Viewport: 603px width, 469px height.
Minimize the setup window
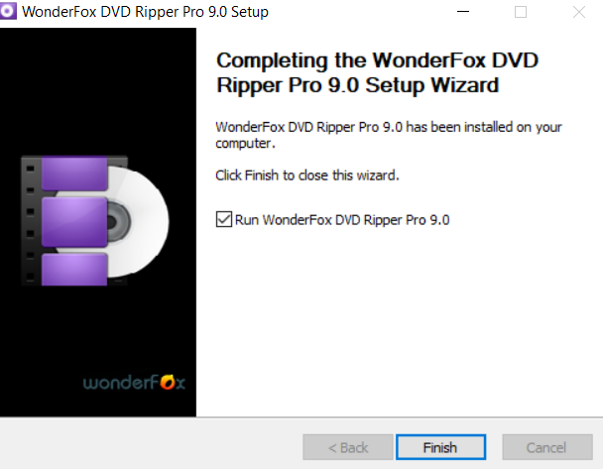point(463,12)
